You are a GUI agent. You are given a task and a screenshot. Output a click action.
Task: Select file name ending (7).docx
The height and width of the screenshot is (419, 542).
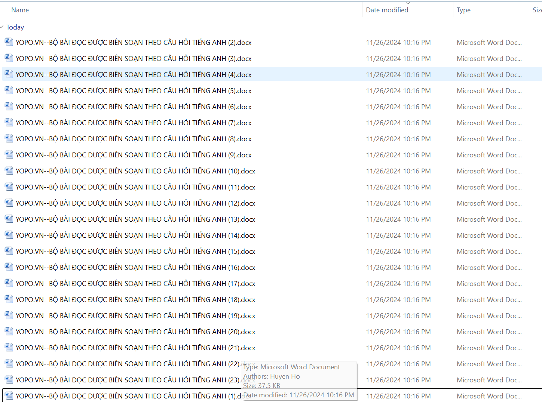coord(134,123)
